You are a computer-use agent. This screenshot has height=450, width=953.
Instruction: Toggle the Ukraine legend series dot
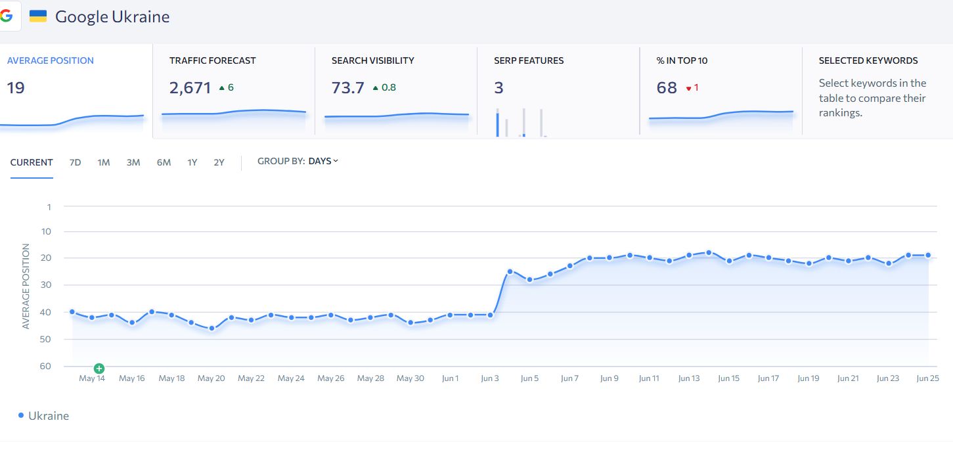21,415
